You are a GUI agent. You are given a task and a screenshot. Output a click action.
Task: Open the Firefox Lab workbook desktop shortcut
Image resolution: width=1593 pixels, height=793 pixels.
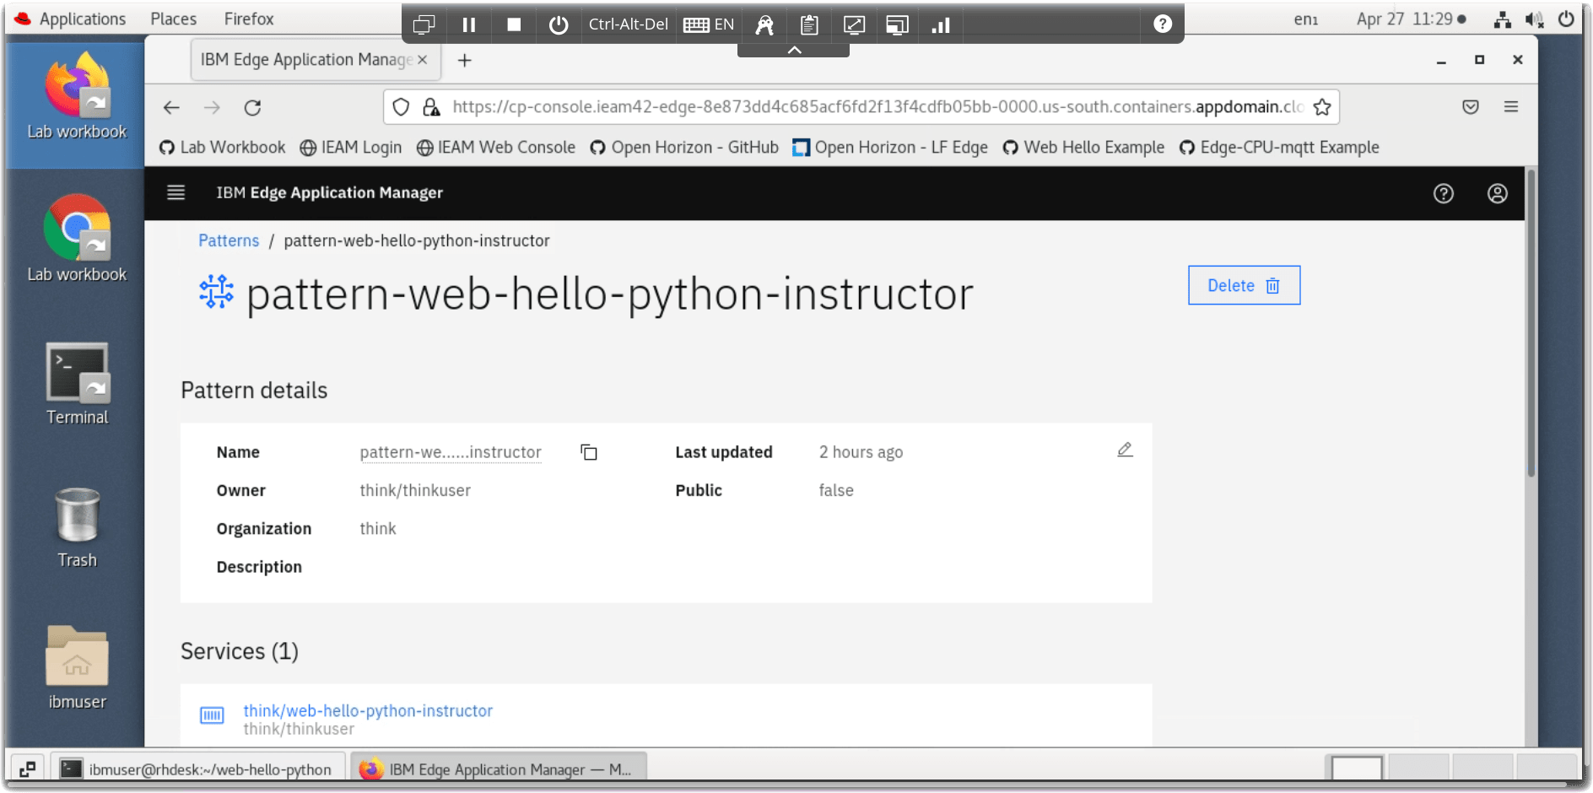tap(77, 95)
